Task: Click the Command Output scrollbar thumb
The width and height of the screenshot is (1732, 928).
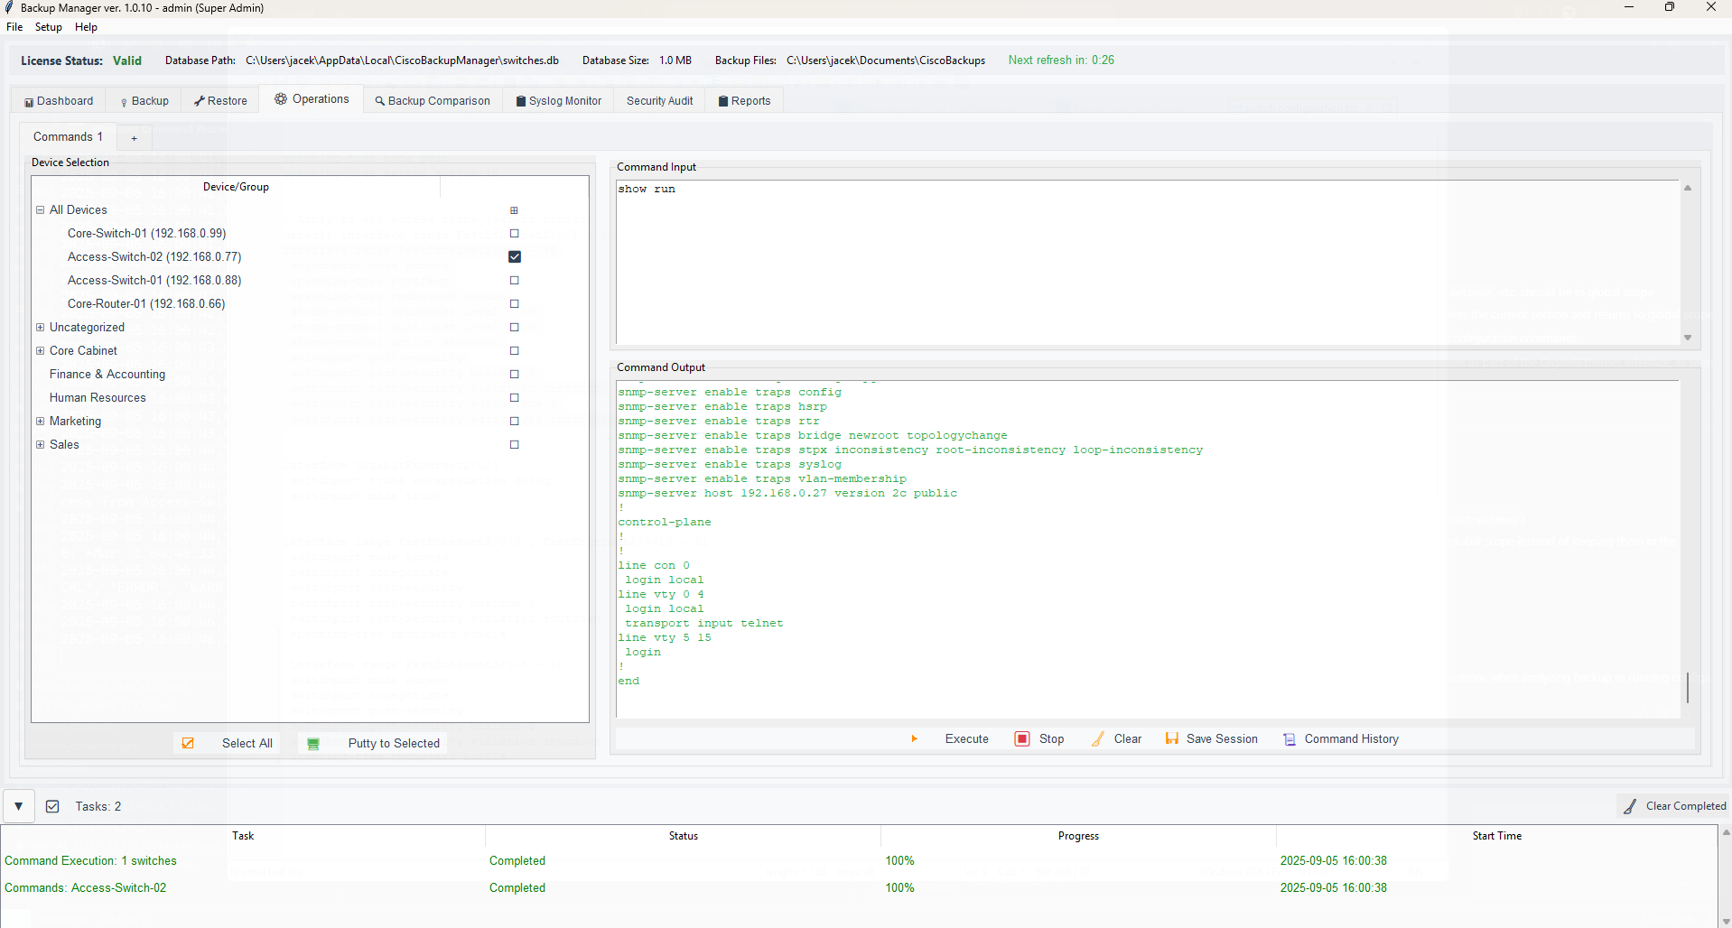Action: [x=1687, y=688]
